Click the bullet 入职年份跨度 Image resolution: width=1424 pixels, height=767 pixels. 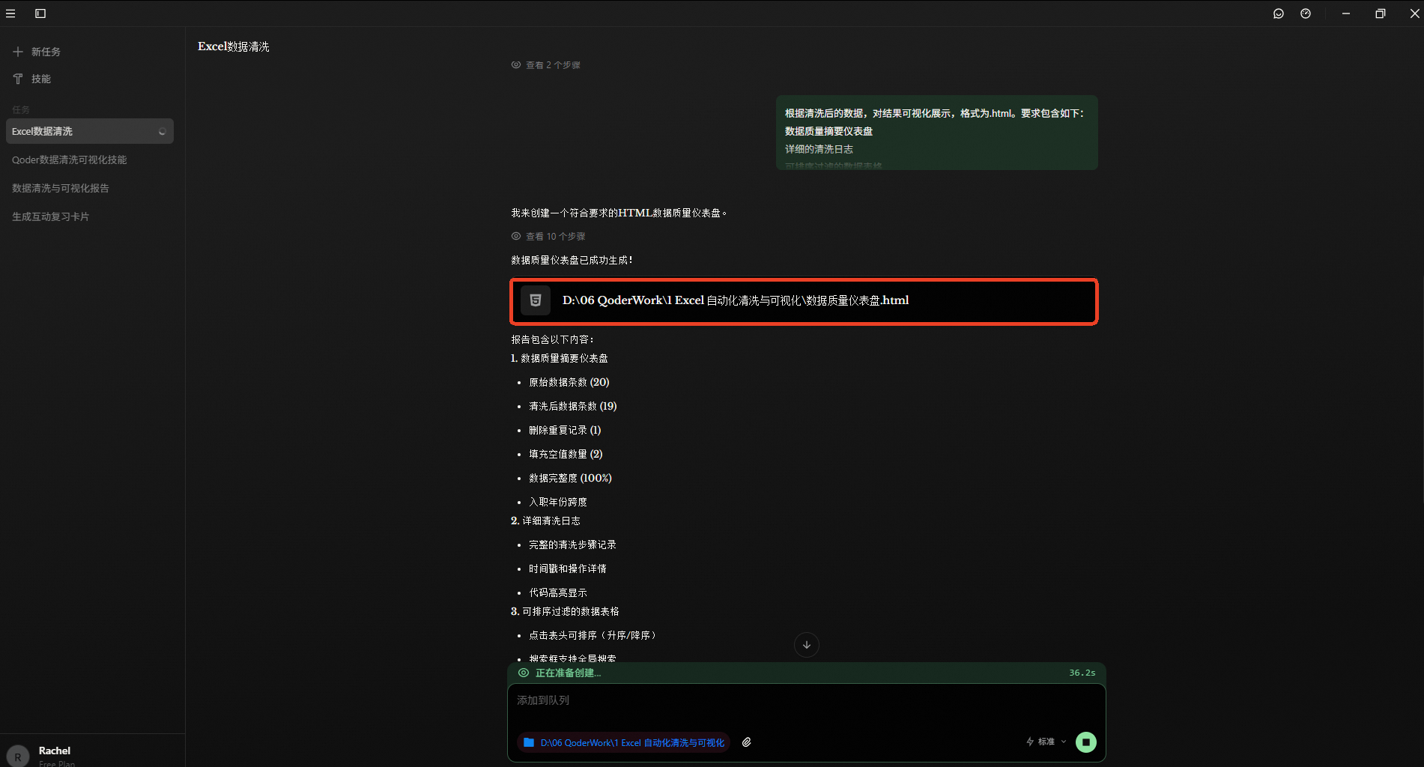point(558,502)
